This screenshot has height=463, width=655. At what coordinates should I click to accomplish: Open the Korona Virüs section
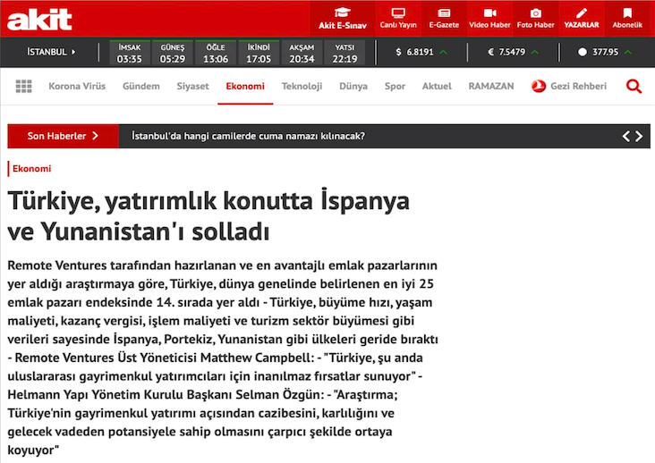[77, 87]
